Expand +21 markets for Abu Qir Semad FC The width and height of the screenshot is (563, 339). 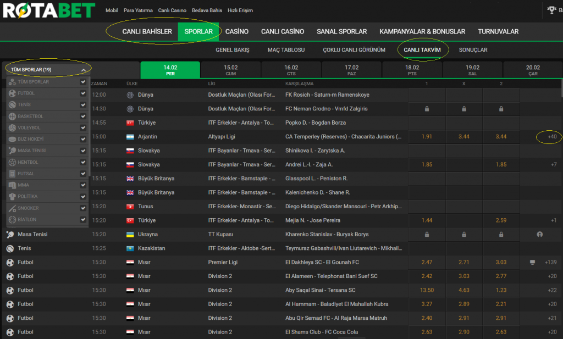552,318
